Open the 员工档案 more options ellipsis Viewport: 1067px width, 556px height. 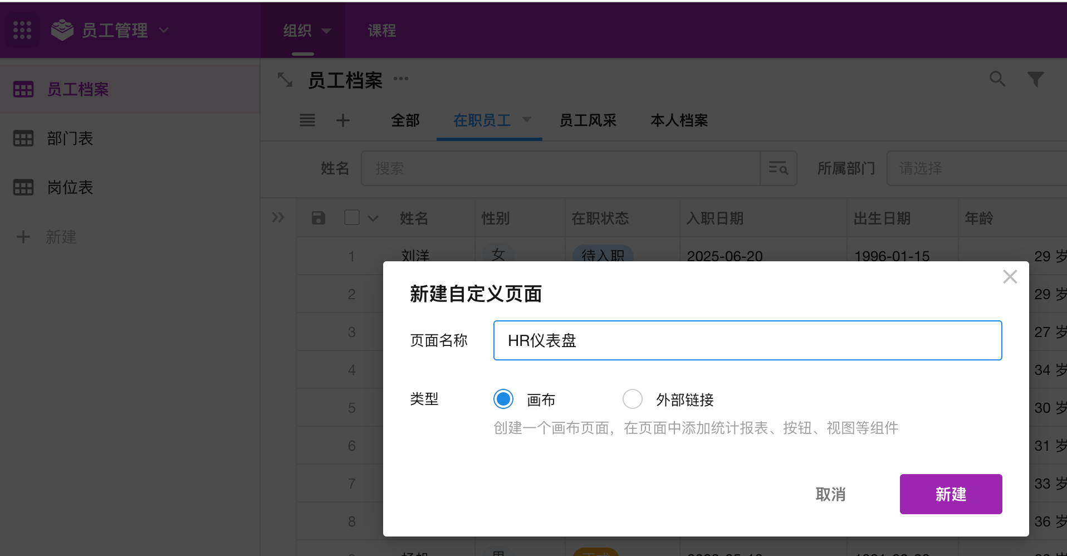[x=401, y=79]
